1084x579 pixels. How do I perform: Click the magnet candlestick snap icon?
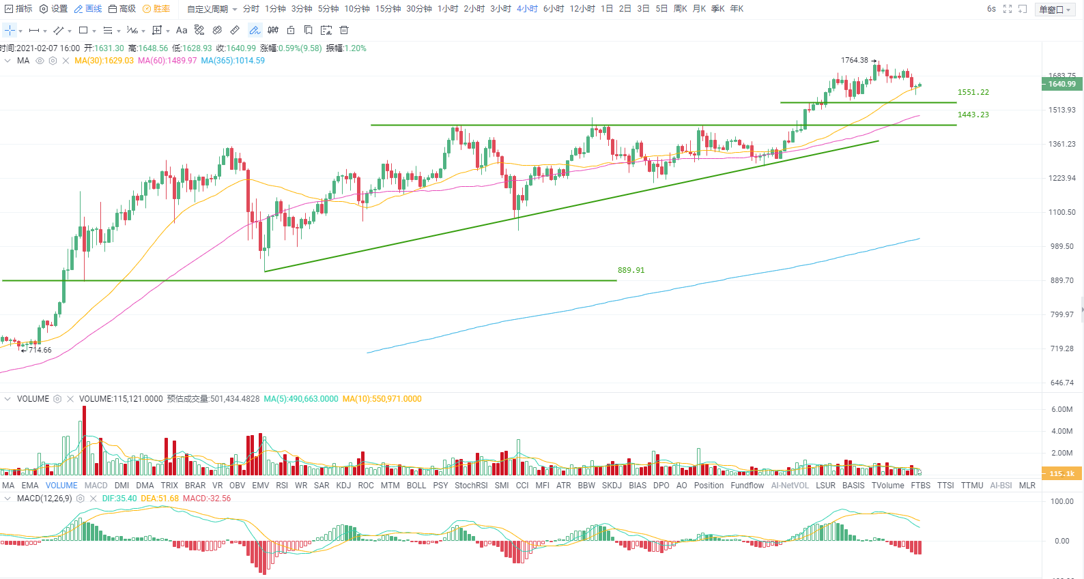(x=273, y=30)
